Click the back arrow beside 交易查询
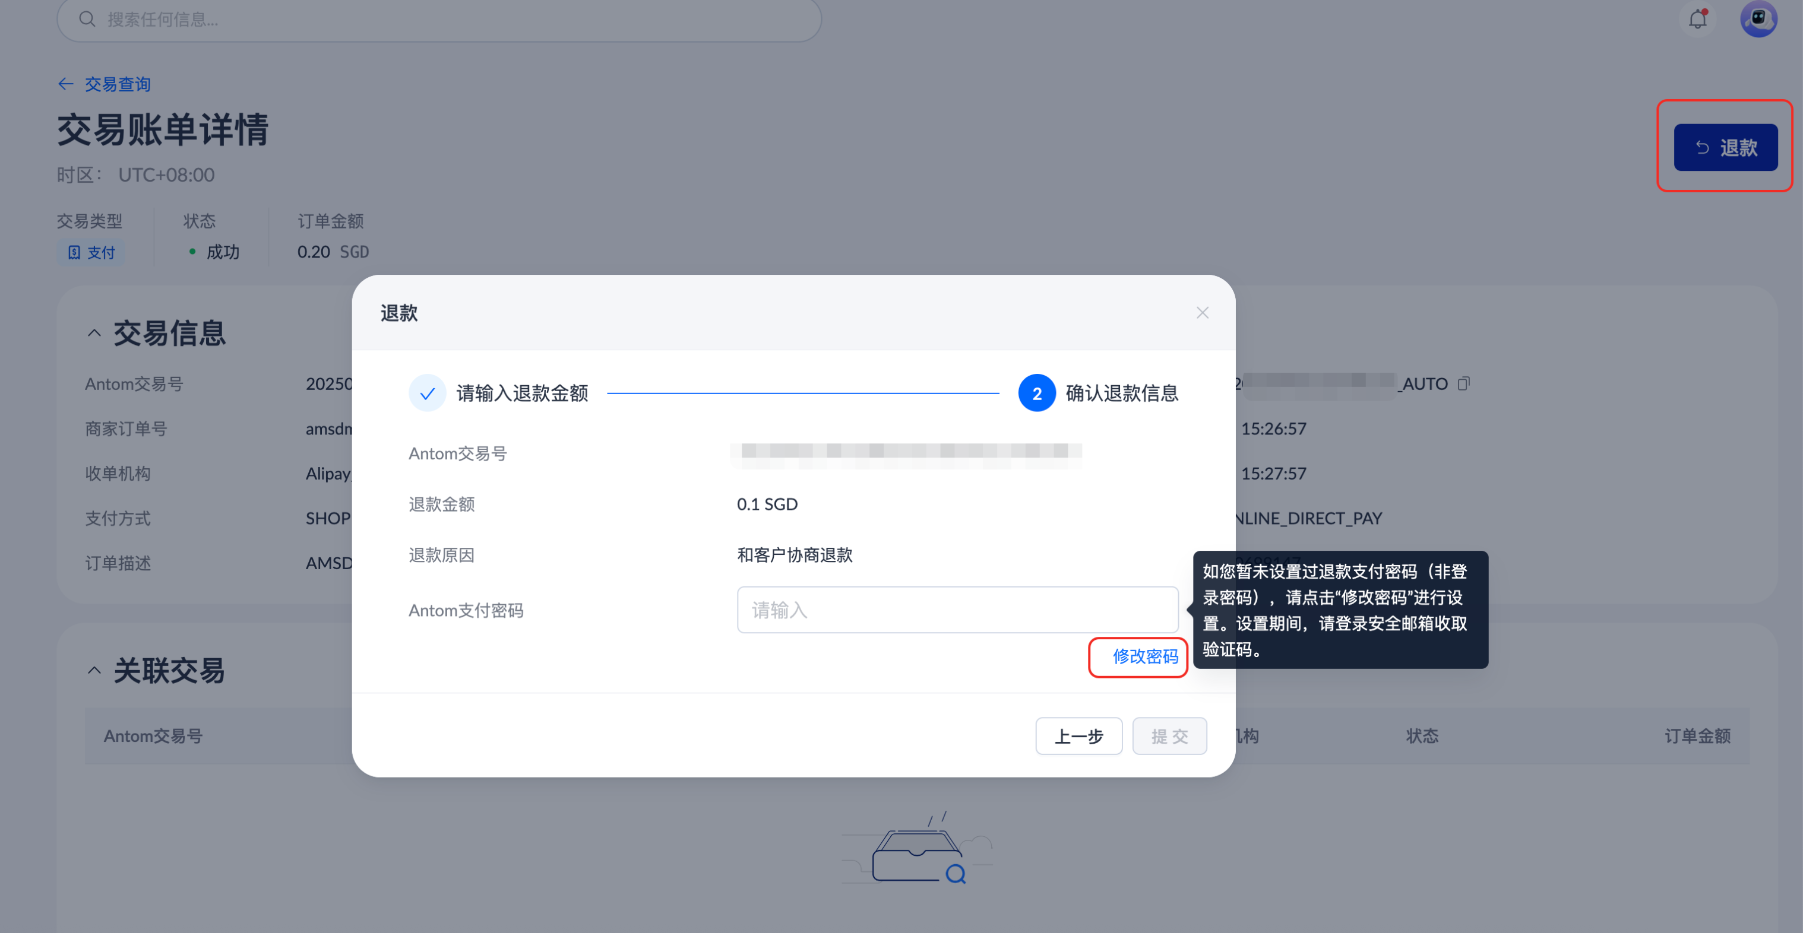 tap(66, 85)
